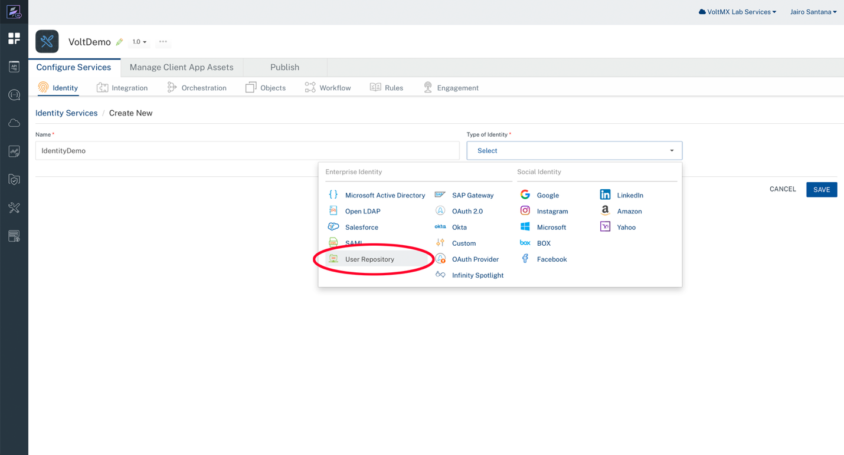Open the cloud icon in the left sidebar
Screen dimensions: 844x455
coord(14,123)
